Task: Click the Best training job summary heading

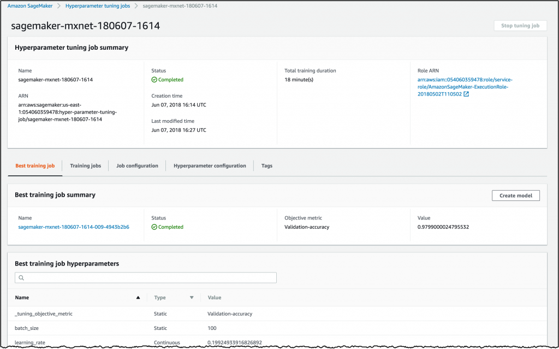Action: (55, 195)
